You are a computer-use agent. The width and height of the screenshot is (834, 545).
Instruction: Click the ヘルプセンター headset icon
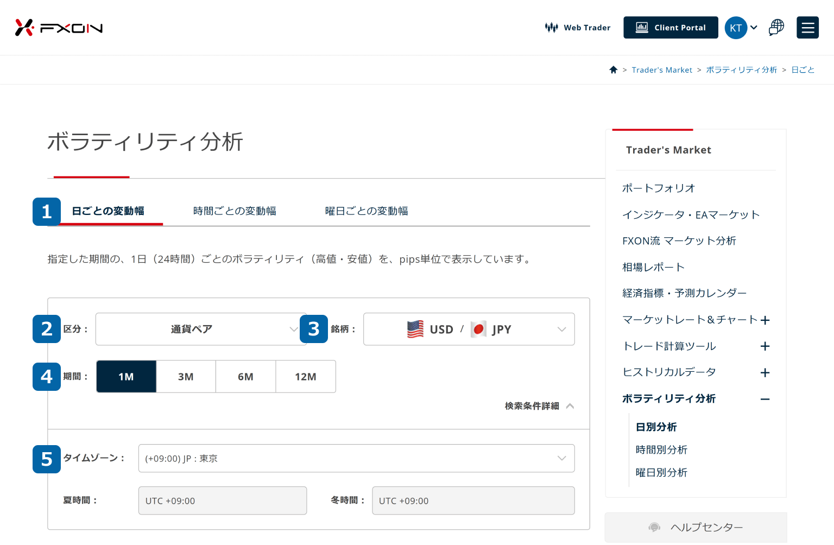(x=654, y=528)
